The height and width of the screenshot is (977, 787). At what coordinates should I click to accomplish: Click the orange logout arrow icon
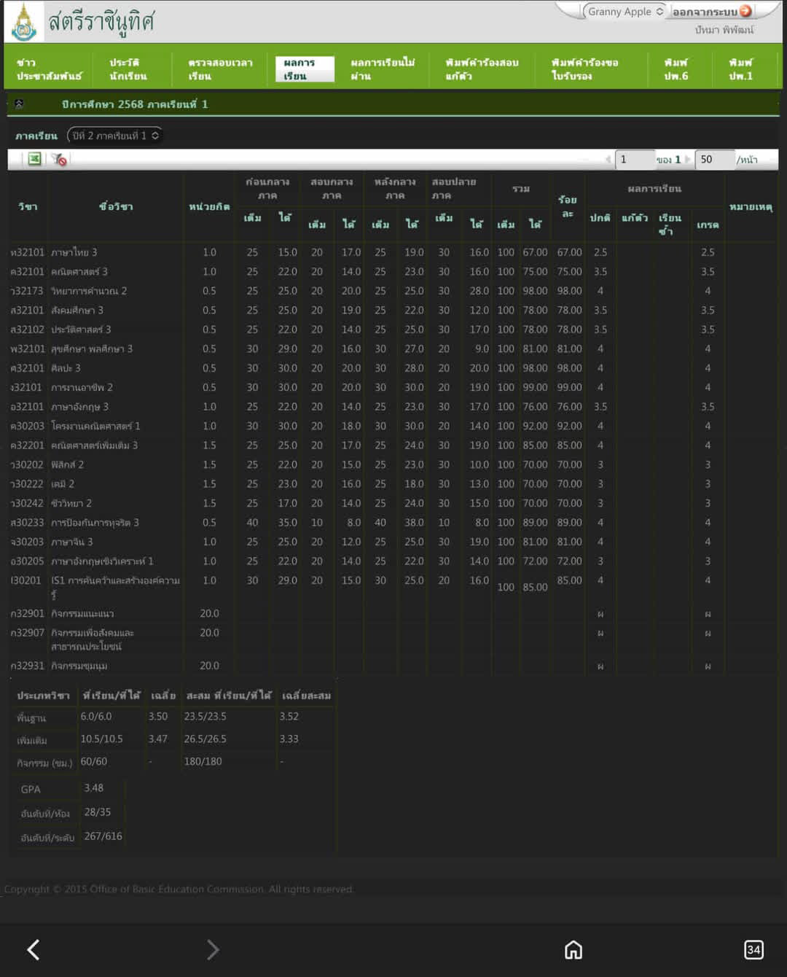[x=745, y=11]
